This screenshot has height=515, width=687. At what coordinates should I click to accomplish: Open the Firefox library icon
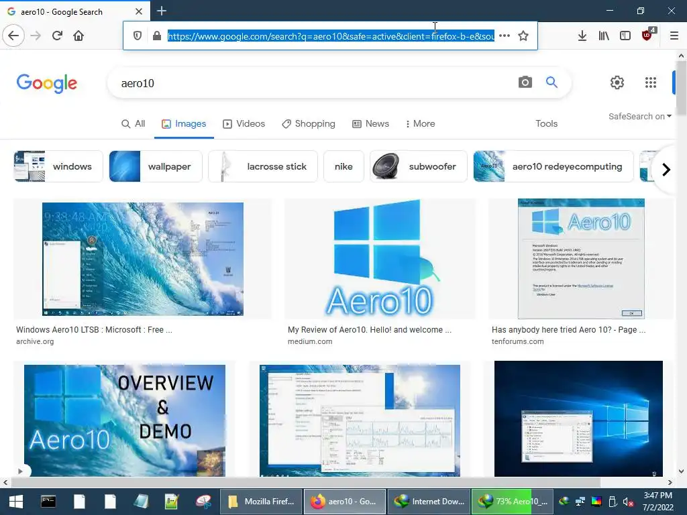(x=604, y=36)
